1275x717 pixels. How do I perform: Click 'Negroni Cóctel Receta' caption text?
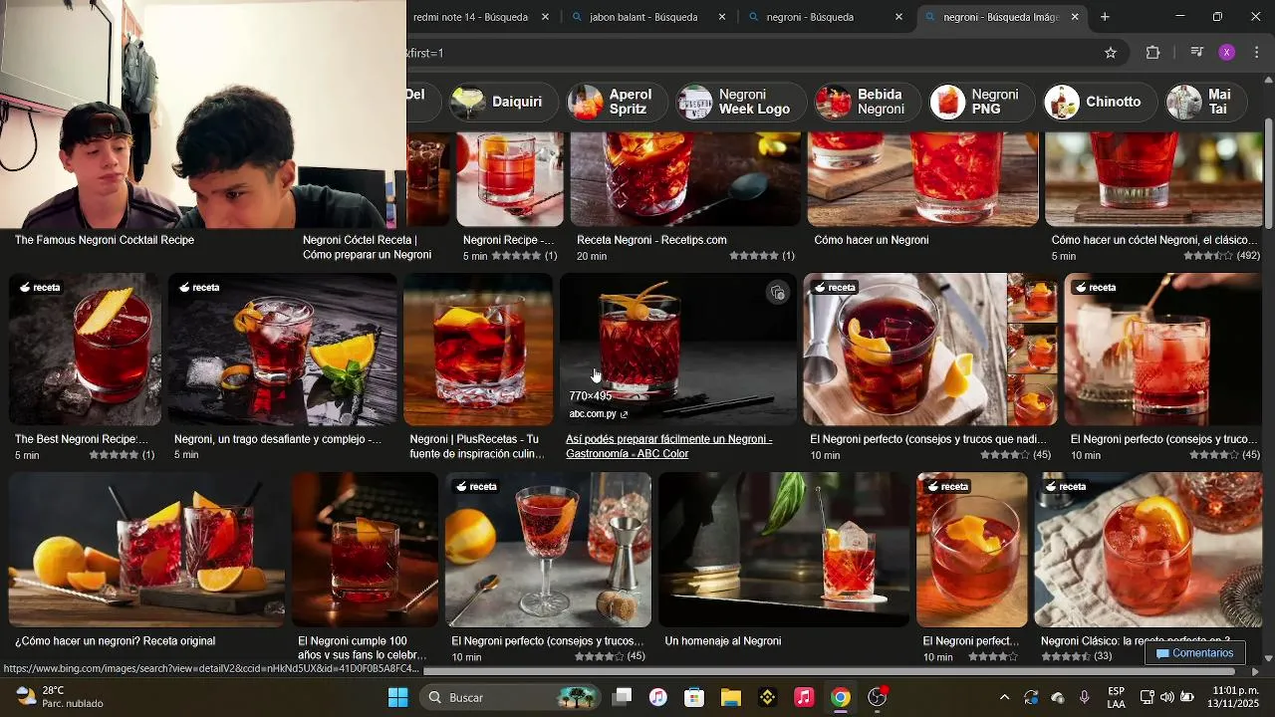(367, 247)
